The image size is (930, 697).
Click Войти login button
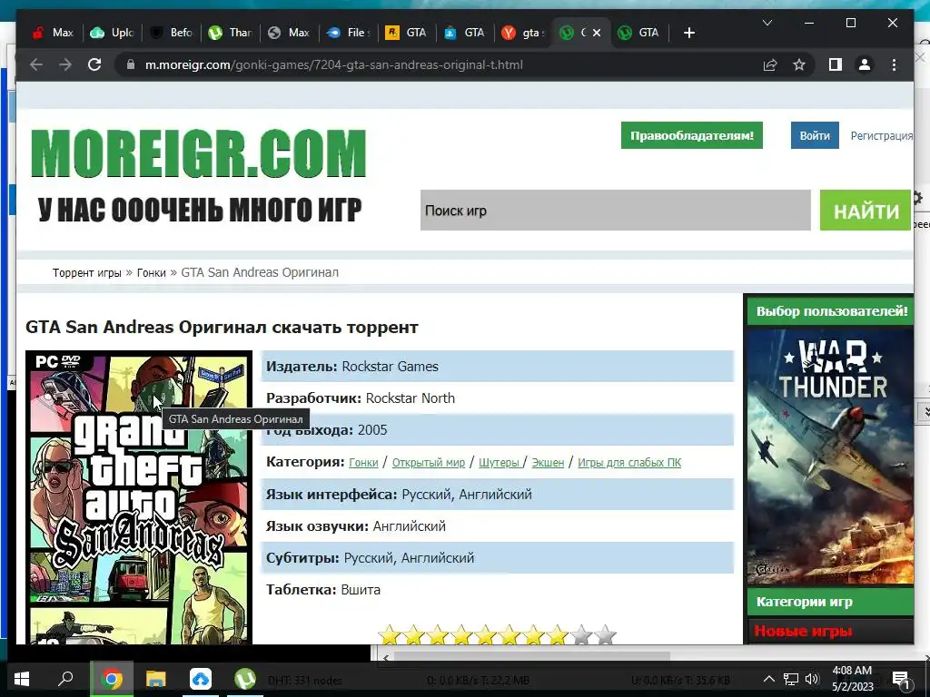tap(815, 135)
